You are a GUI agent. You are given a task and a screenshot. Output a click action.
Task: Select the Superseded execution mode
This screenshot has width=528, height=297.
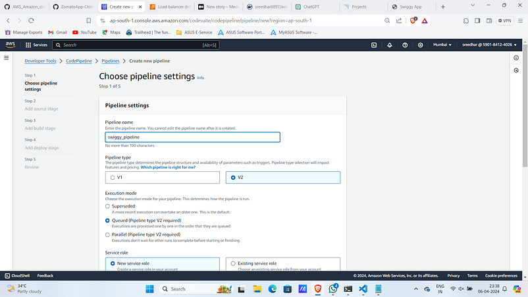pyautogui.click(x=107, y=206)
